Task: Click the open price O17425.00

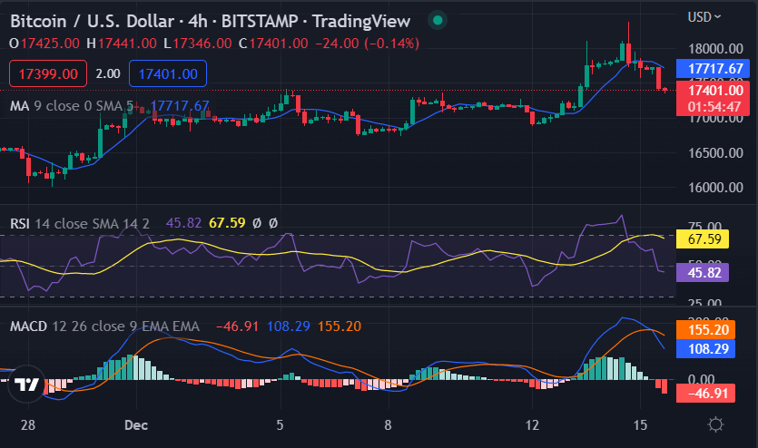Action: coord(44,44)
